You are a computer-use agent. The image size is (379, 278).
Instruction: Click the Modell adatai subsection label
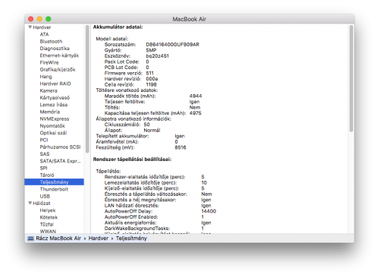pos(112,39)
